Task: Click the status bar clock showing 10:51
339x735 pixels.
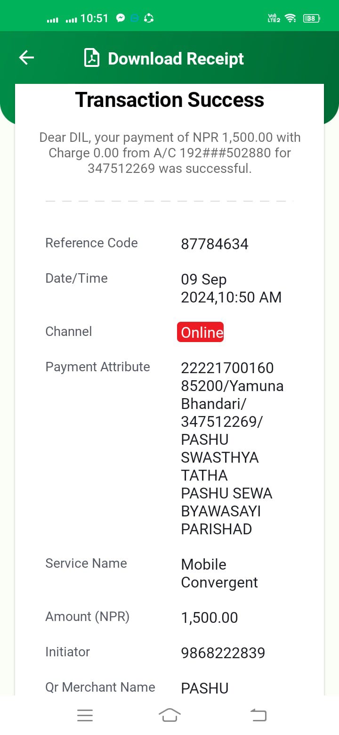Action: [x=95, y=18]
